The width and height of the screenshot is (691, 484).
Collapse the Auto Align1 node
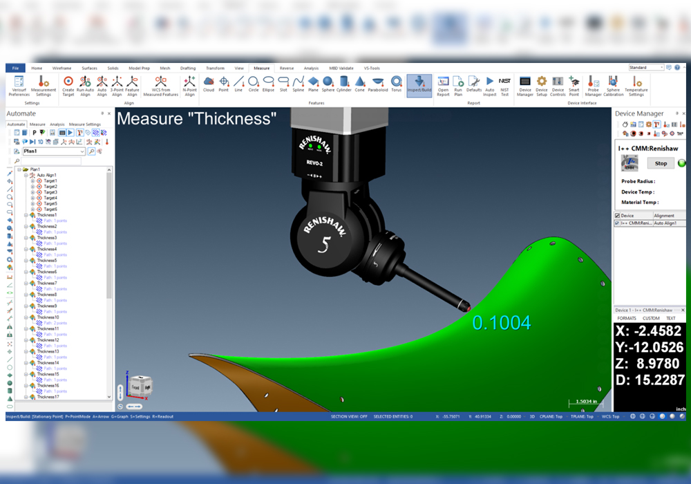26,175
